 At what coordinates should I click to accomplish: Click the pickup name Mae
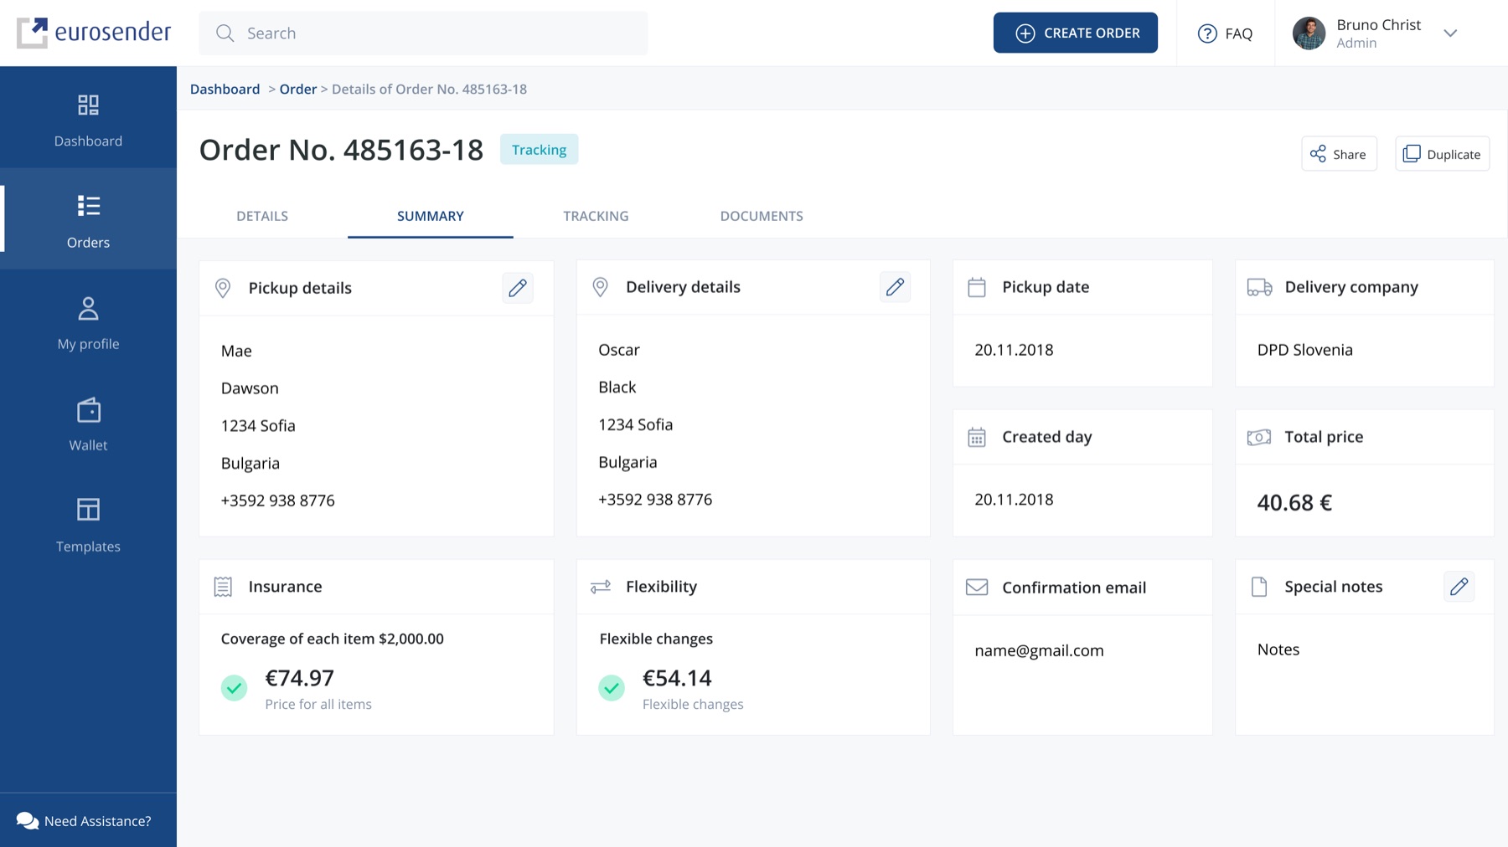point(236,351)
